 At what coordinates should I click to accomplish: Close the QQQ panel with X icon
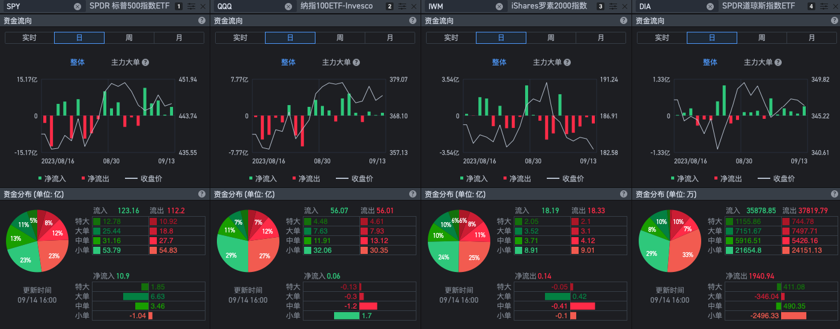413,7
